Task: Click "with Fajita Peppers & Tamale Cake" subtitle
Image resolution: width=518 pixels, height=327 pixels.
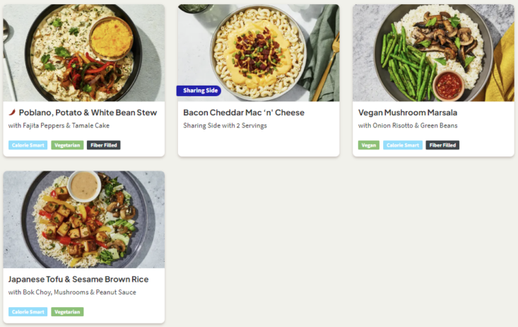Action: (x=59, y=126)
